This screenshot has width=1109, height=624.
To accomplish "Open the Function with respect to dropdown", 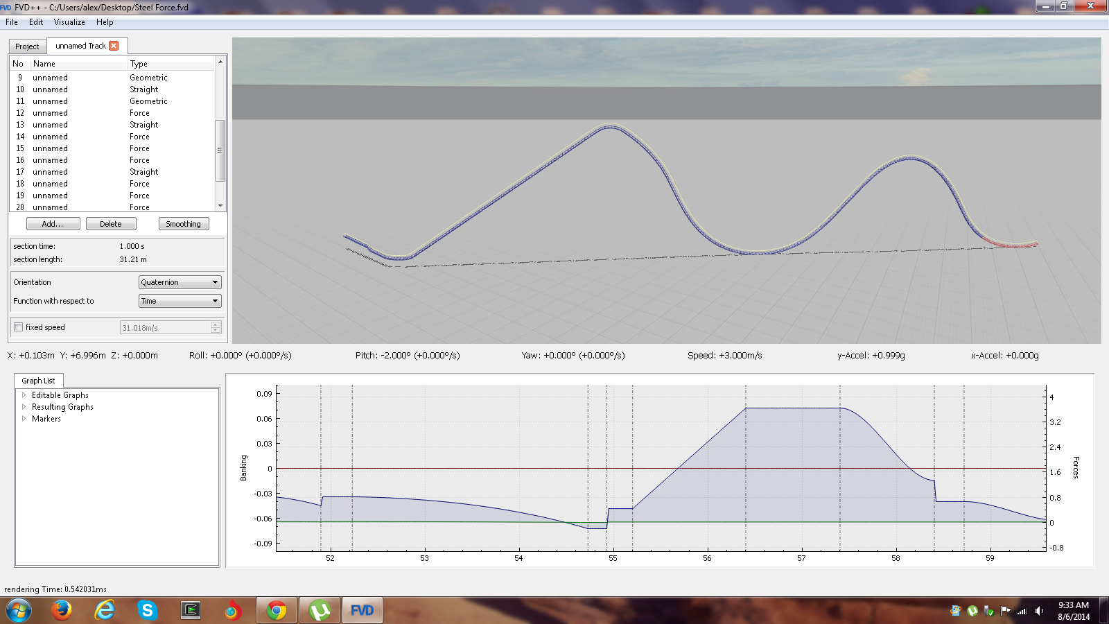I will (180, 301).
